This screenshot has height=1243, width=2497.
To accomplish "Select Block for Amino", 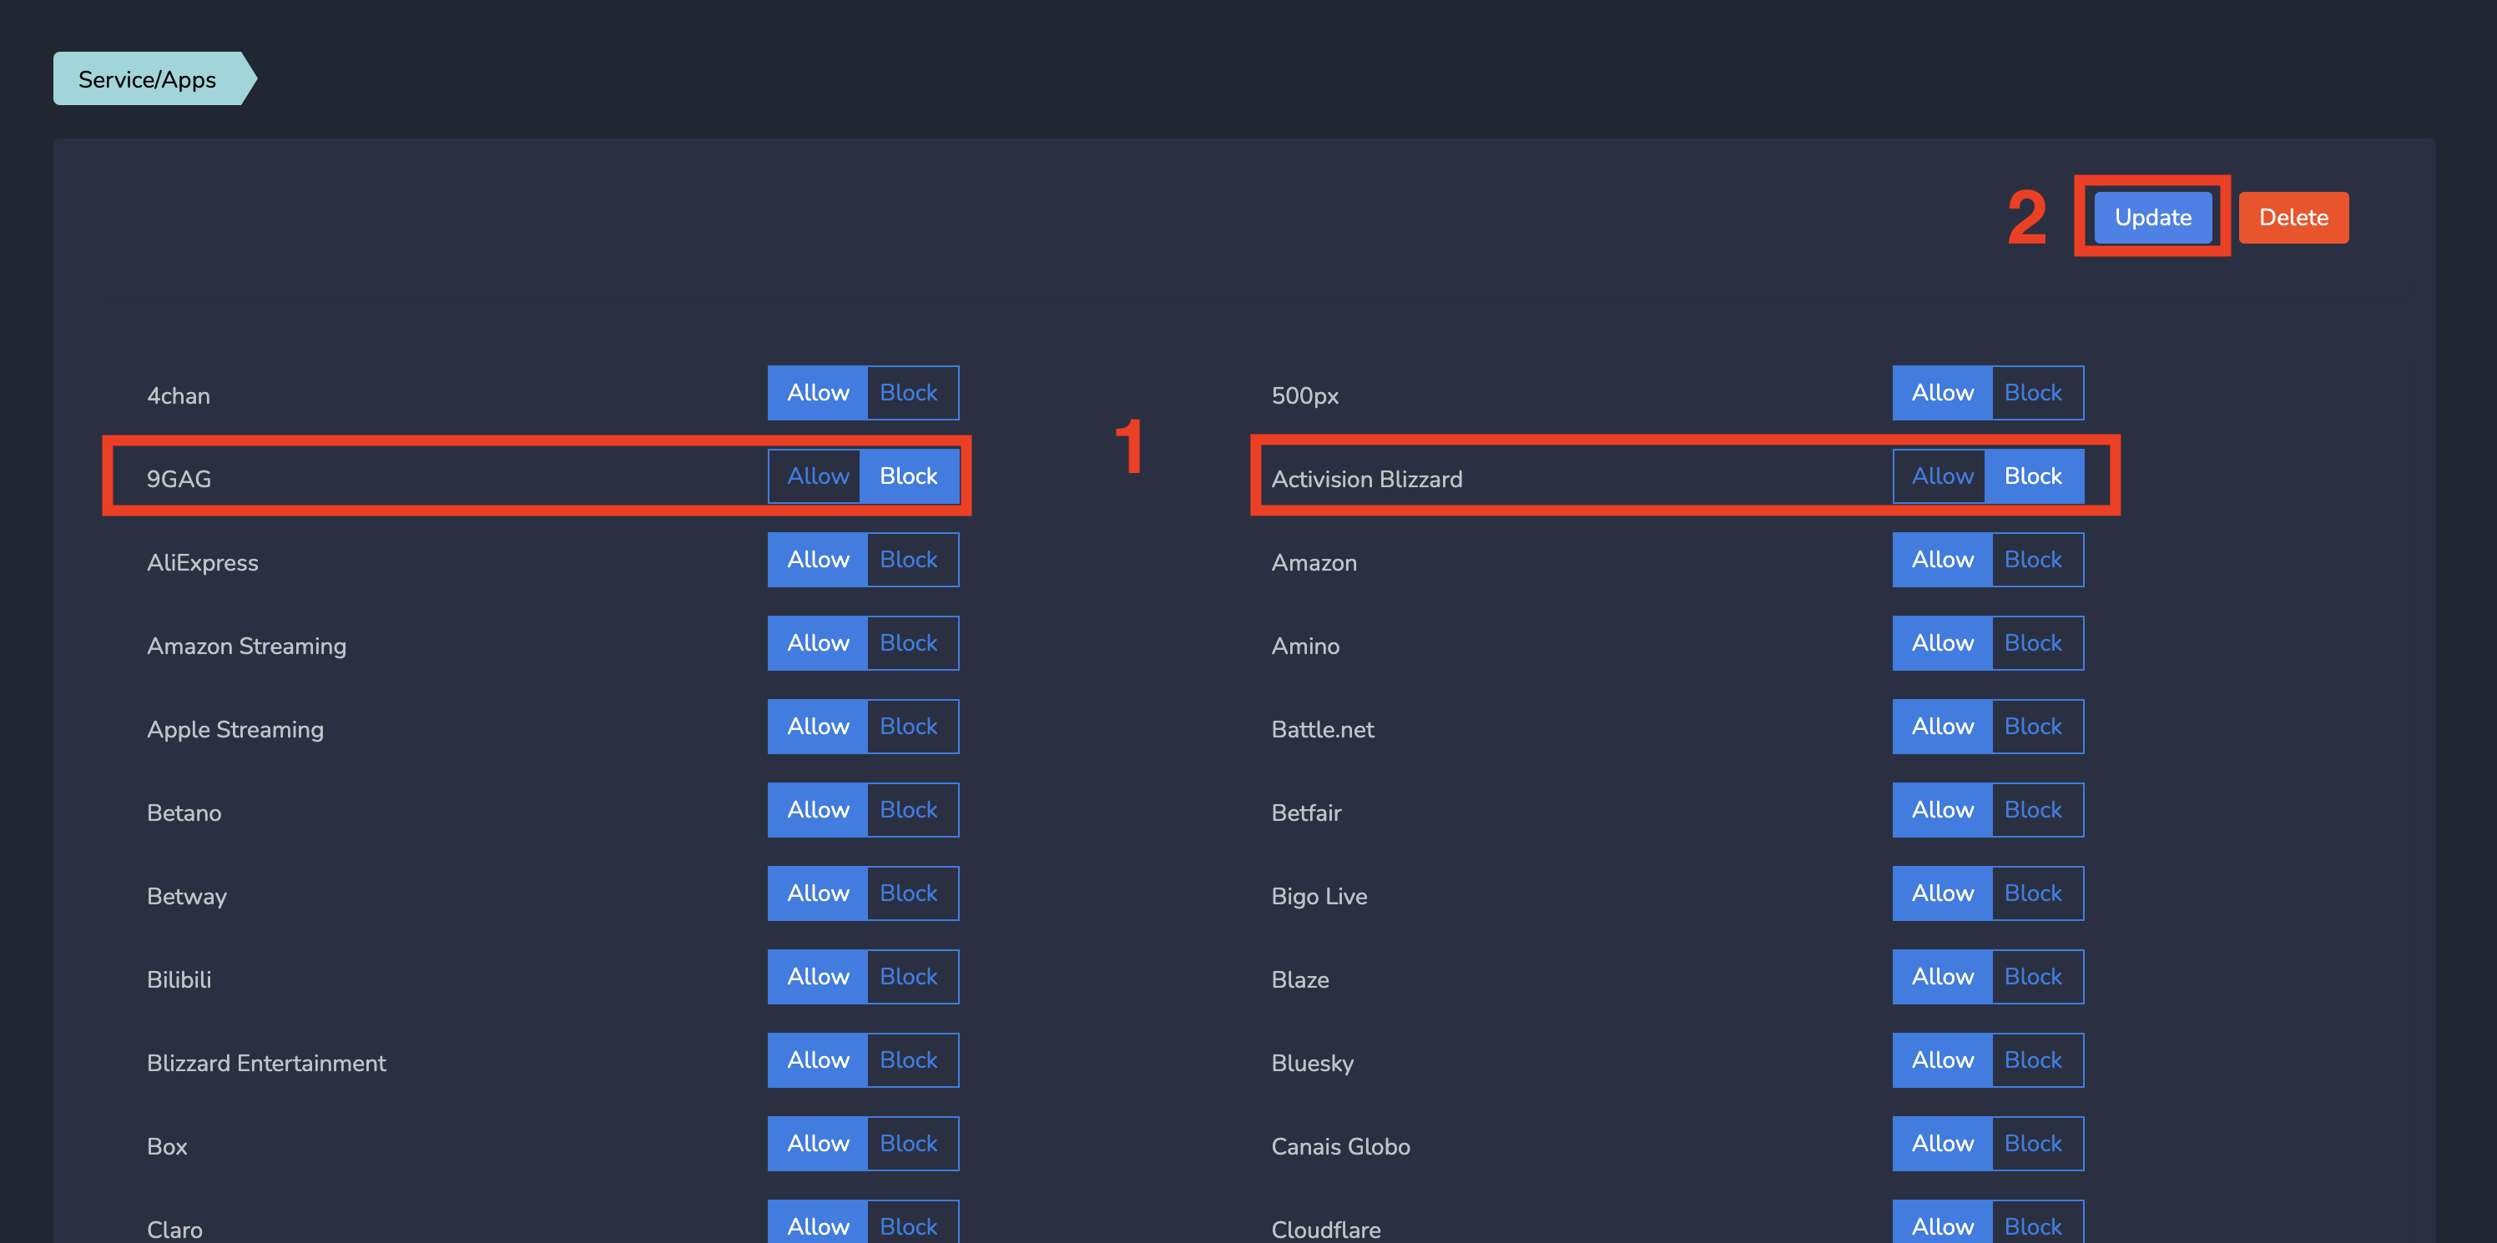I will [2033, 642].
